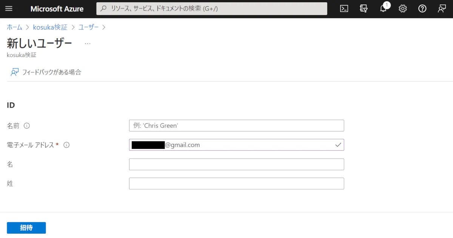Click the search magnifier icon

(x=103, y=8)
